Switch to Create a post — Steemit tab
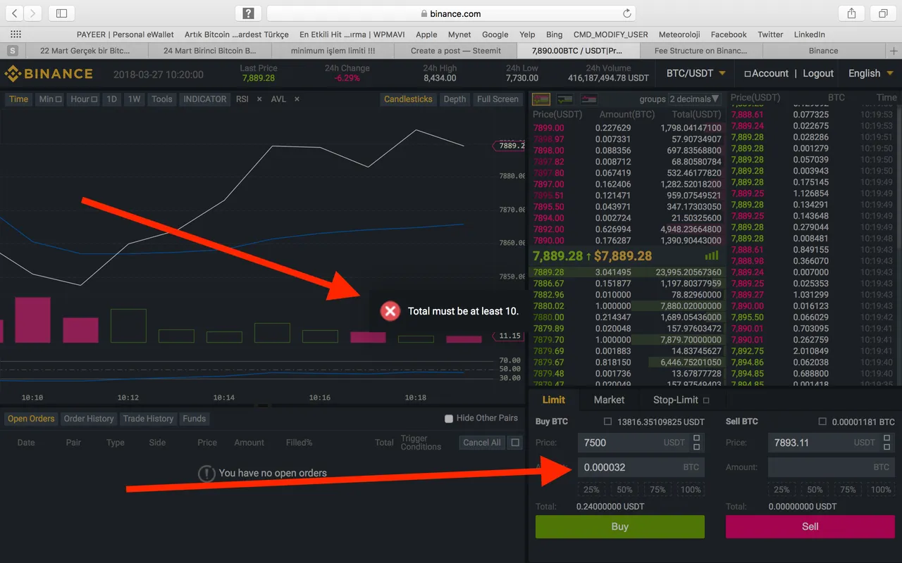Image resolution: width=902 pixels, height=563 pixels. point(456,51)
